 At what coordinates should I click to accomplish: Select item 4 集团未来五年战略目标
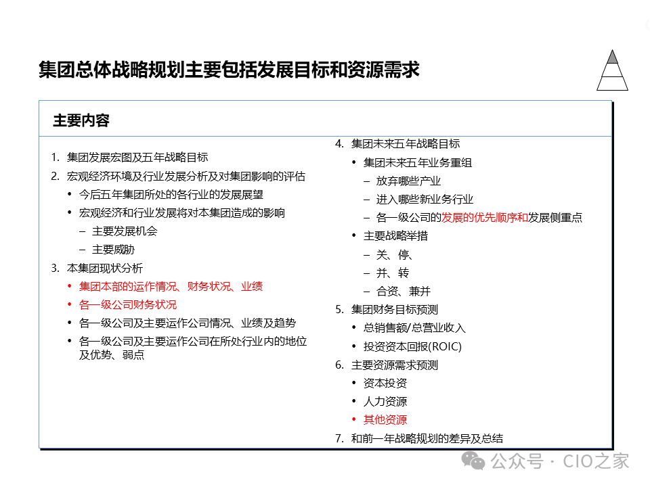406,143
